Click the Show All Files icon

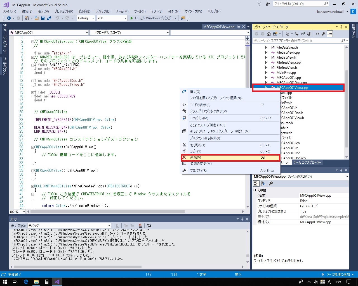309,34
